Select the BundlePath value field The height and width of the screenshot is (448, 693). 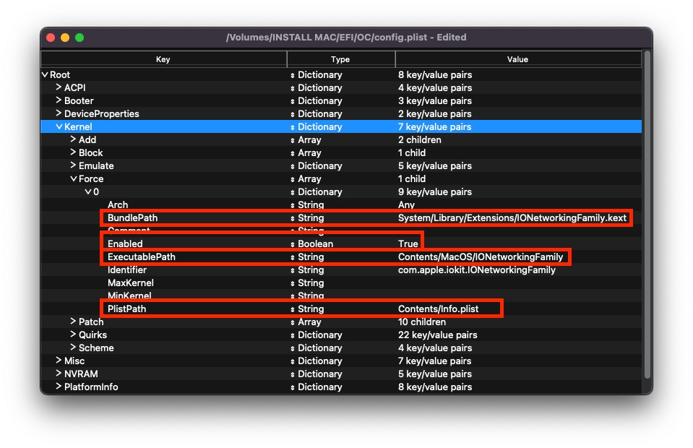(512, 218)
